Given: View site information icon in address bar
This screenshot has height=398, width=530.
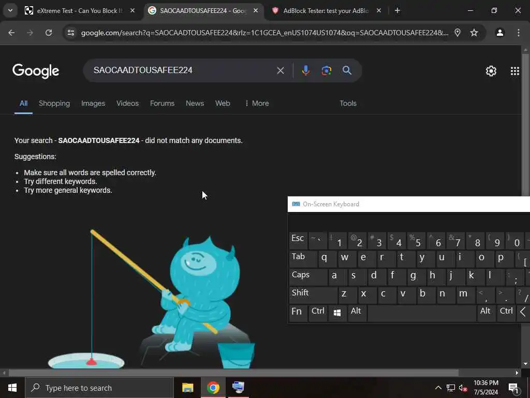Looking at the screenshot, I should coord(70,33).
